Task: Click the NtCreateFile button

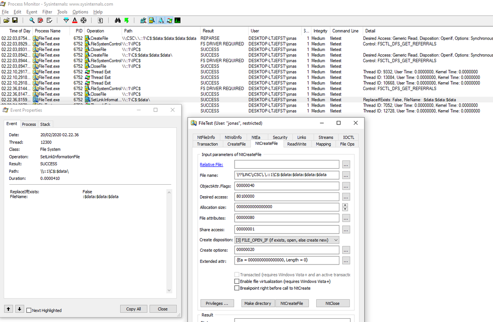Action: tap(292, 303)
